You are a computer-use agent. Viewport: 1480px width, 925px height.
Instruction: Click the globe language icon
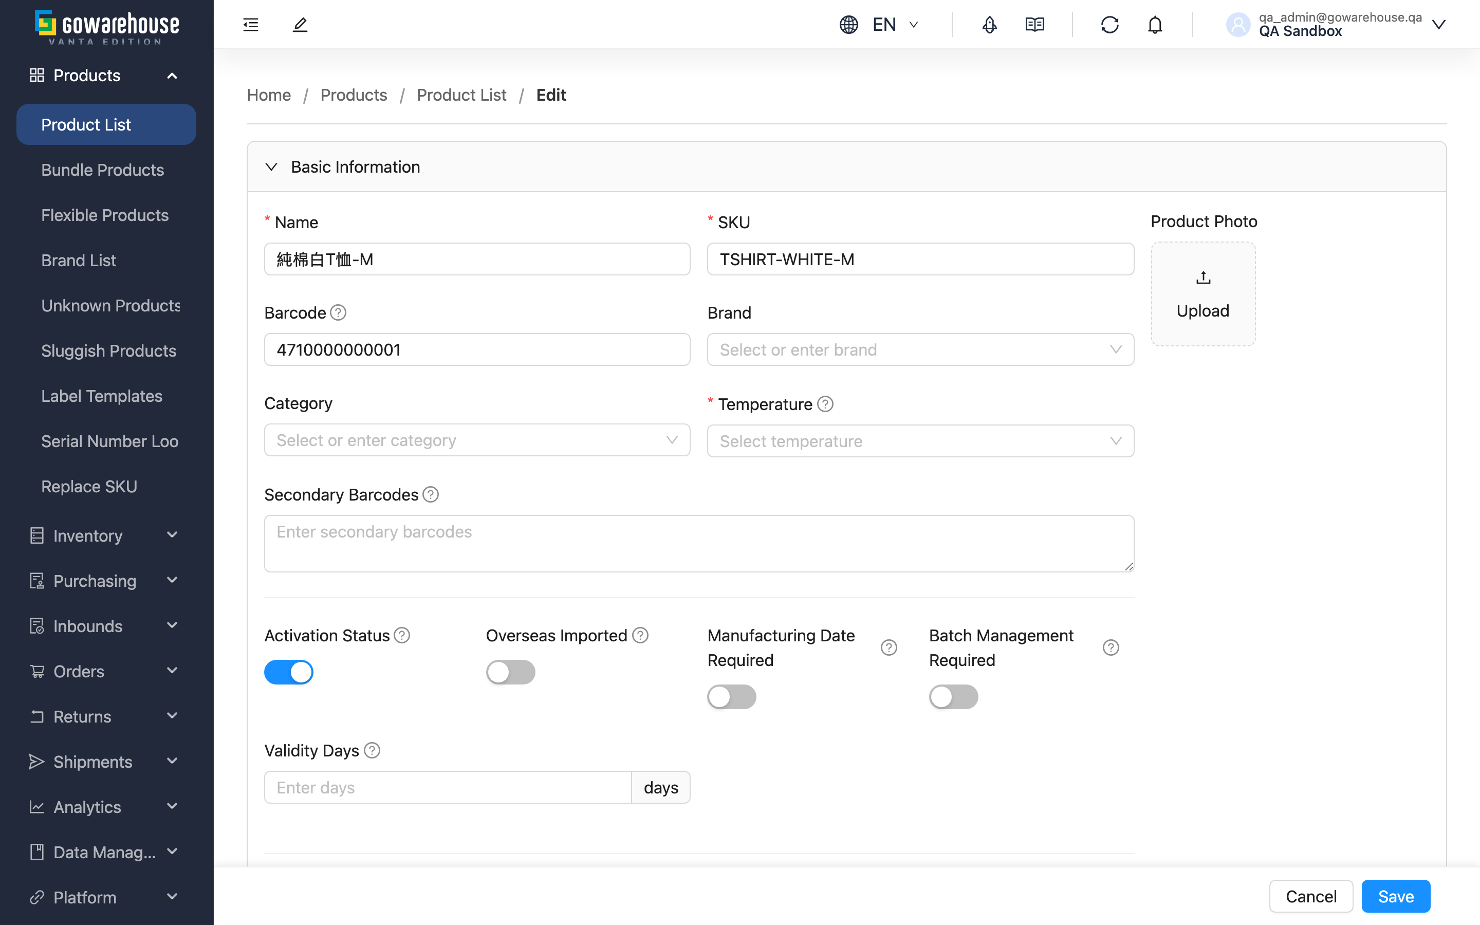pos(849,25)
